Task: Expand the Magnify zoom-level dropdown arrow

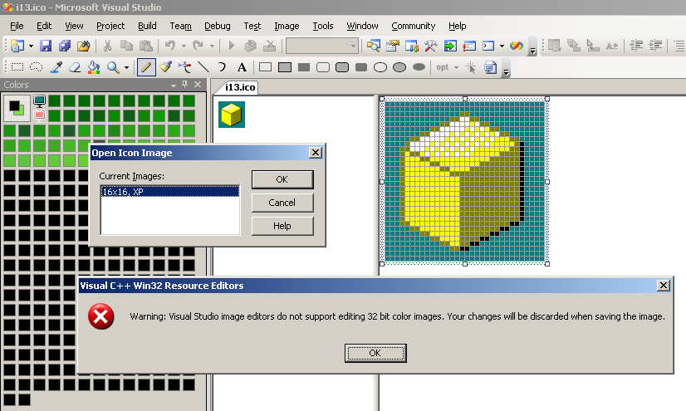Action: tap(126, 67)
